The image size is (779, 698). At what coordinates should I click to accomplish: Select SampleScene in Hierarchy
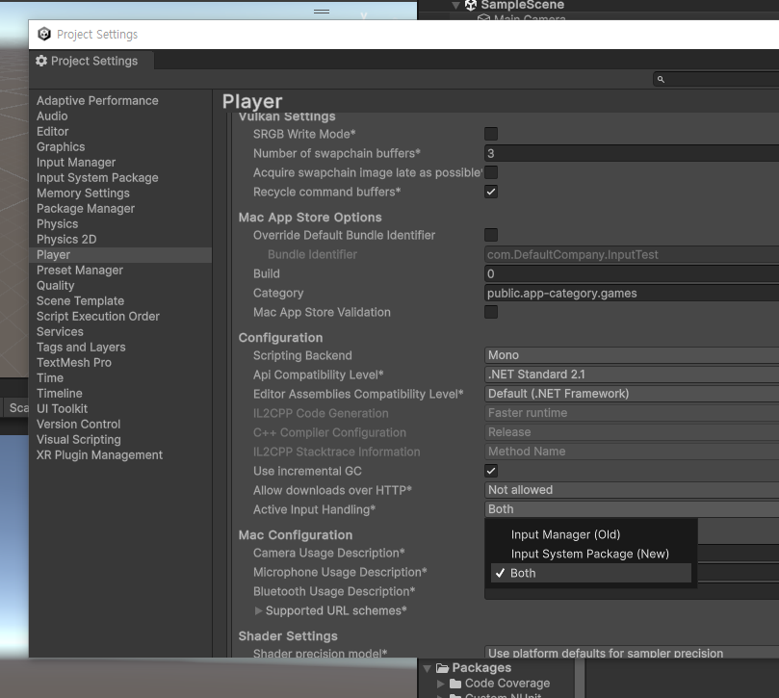(522, 5)
